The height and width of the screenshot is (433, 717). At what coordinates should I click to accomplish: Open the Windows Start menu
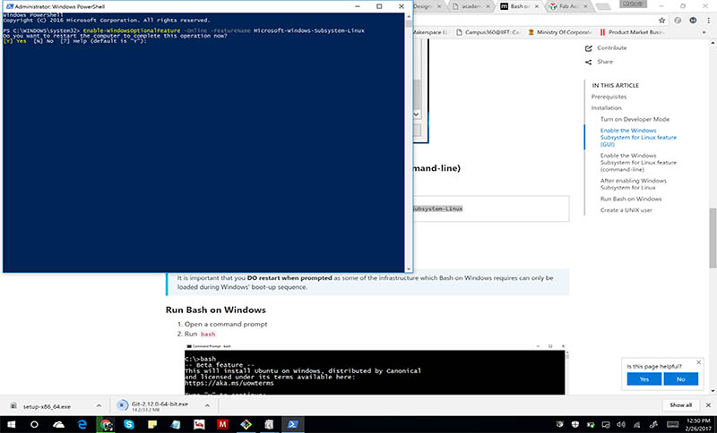[11, 424]
